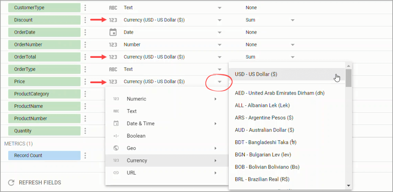The height and width of the screenshot is (192, 393).
Task: Expand the Discount data type dropdown
Action: point(220,20)
